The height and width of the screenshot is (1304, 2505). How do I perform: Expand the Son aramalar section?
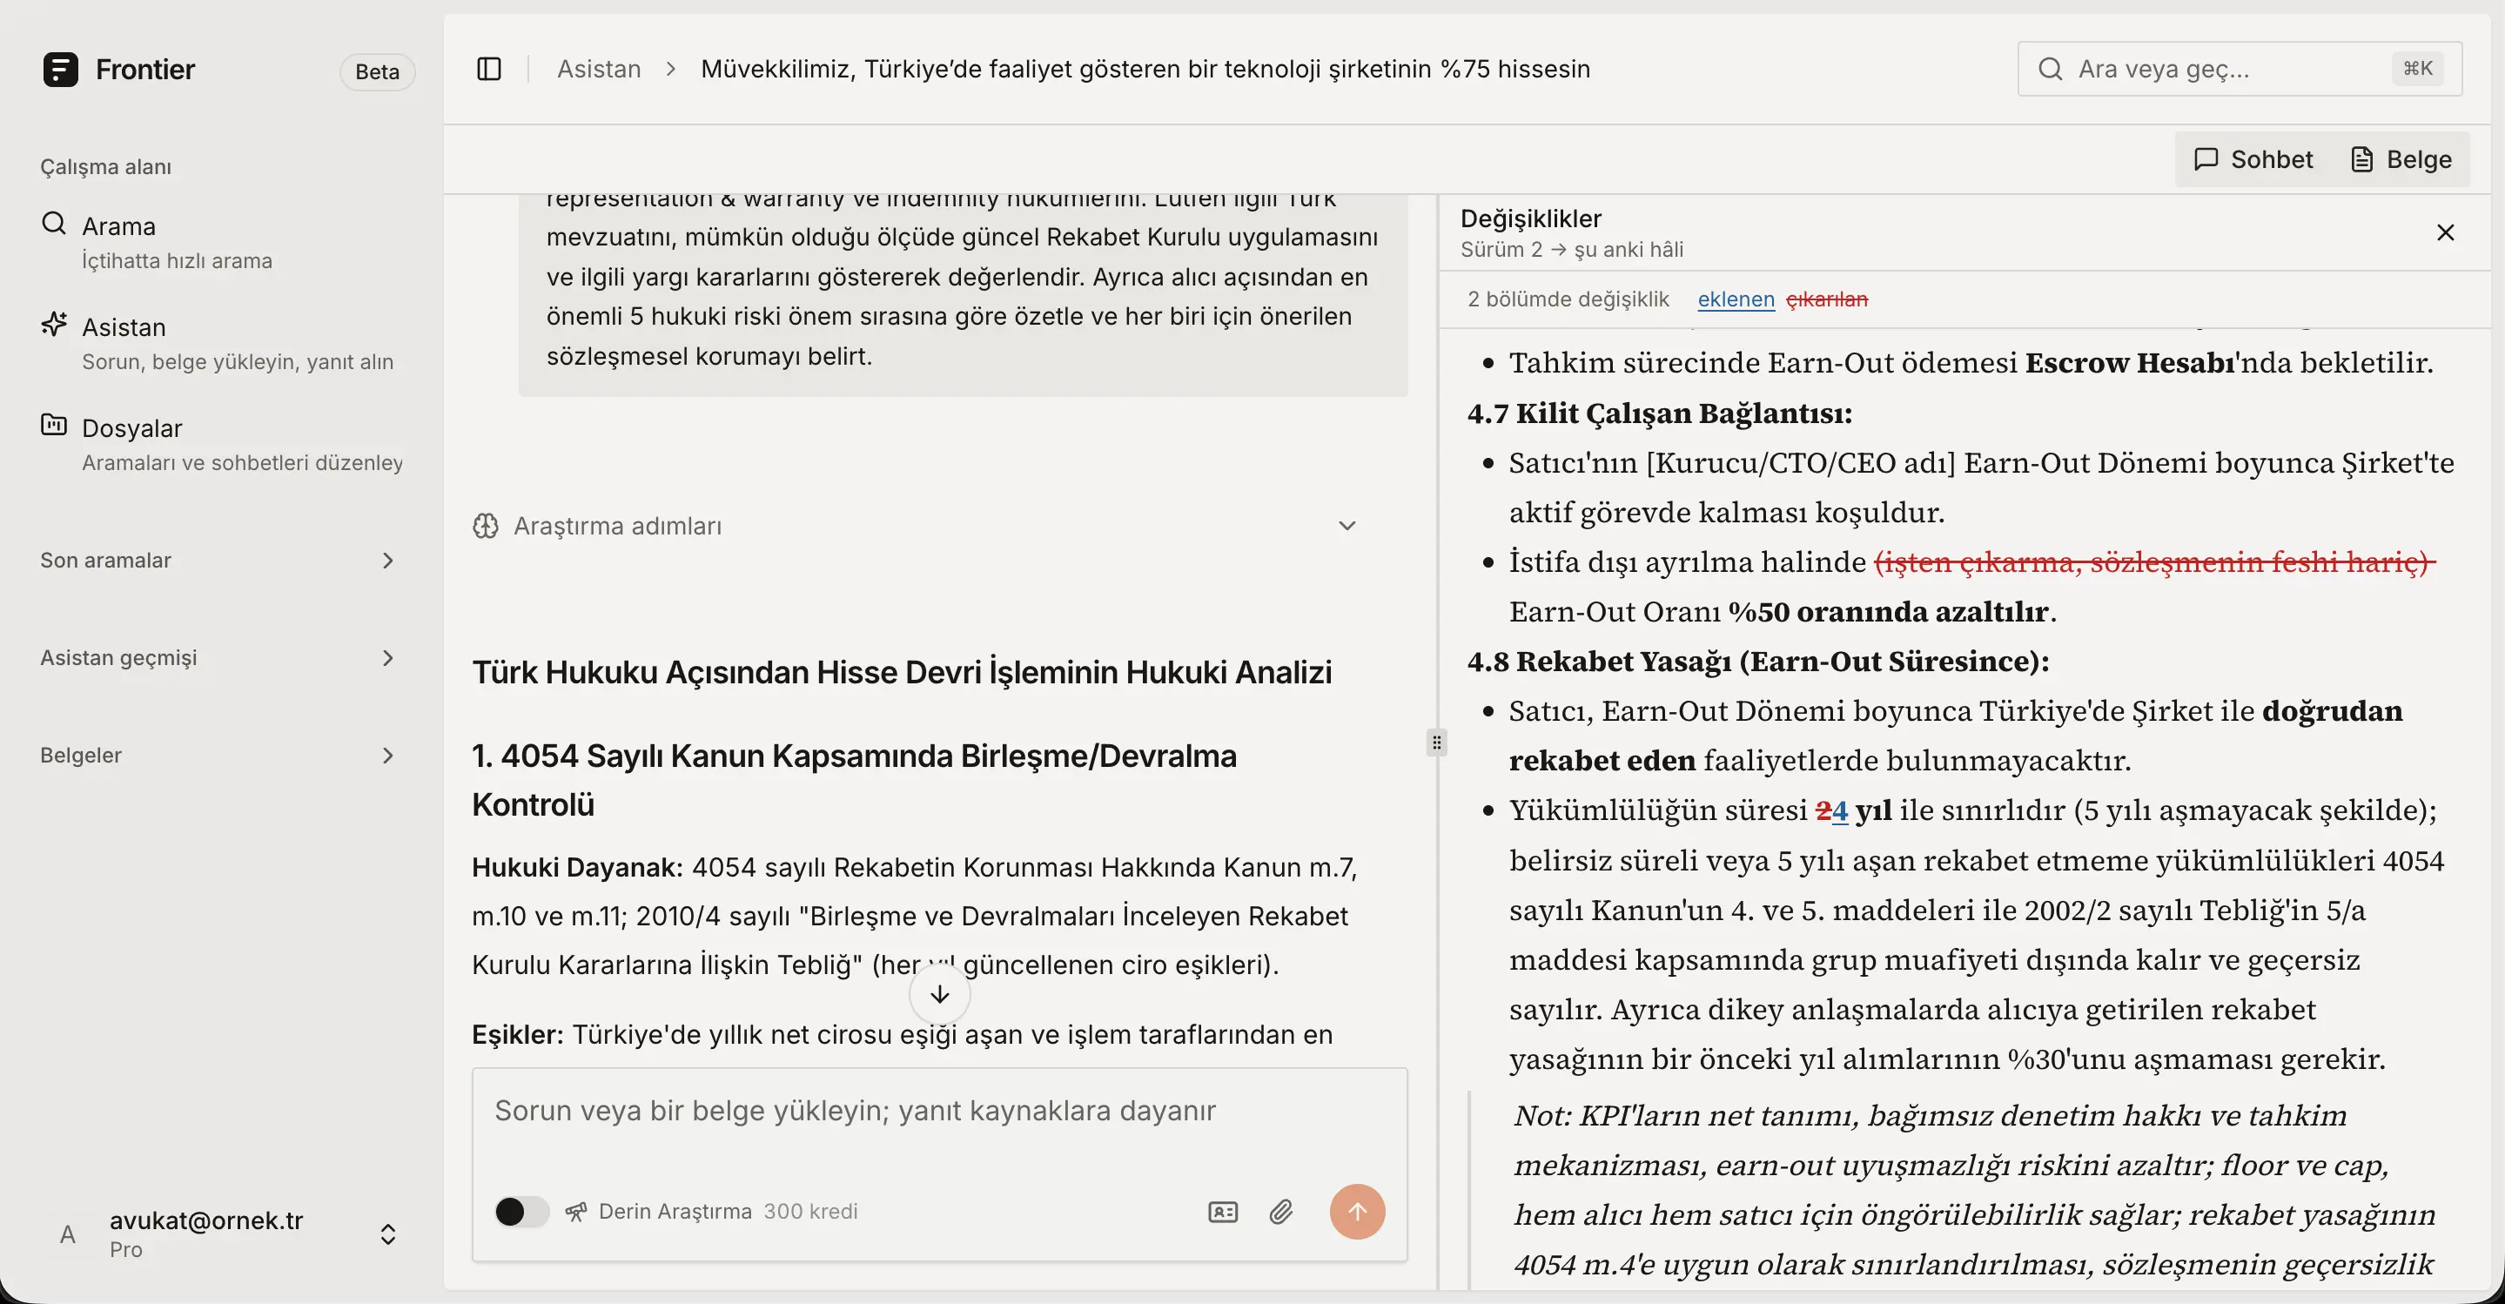[219, 561]
